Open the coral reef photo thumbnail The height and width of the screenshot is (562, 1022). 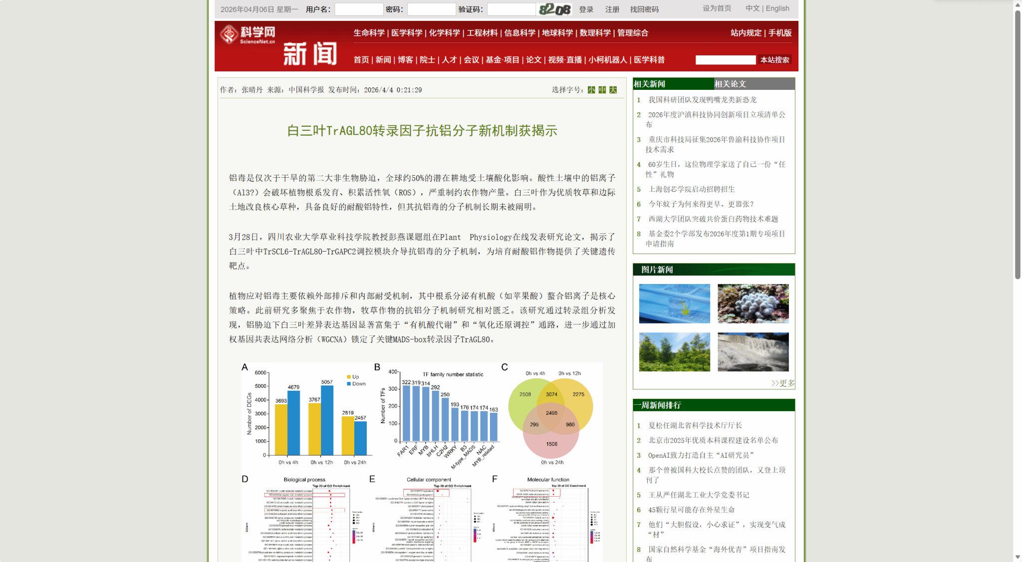click(753, 303)
